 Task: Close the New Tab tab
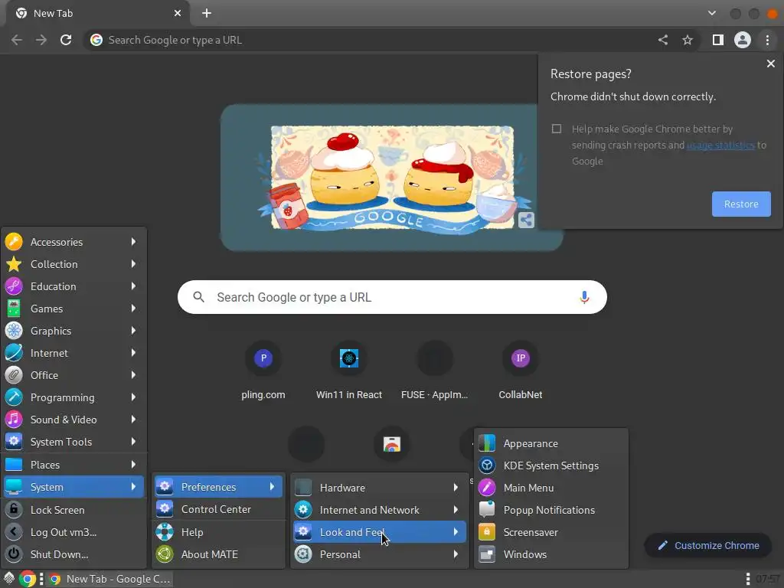coord(178,14)
